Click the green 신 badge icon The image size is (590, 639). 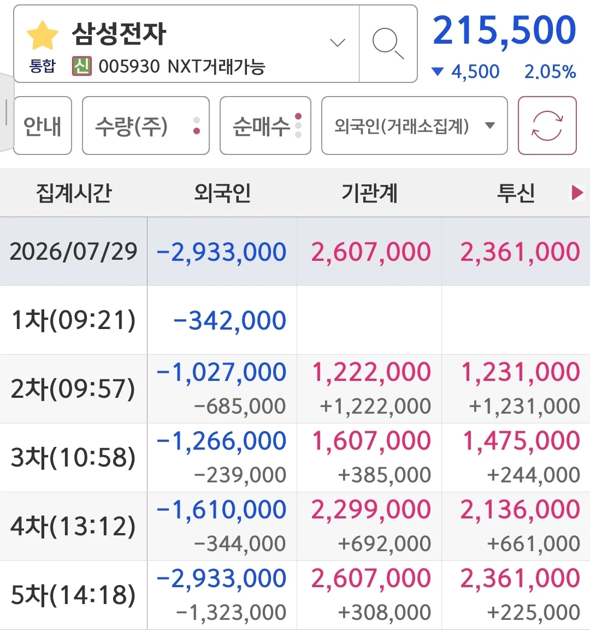click(x=82, y=66)
